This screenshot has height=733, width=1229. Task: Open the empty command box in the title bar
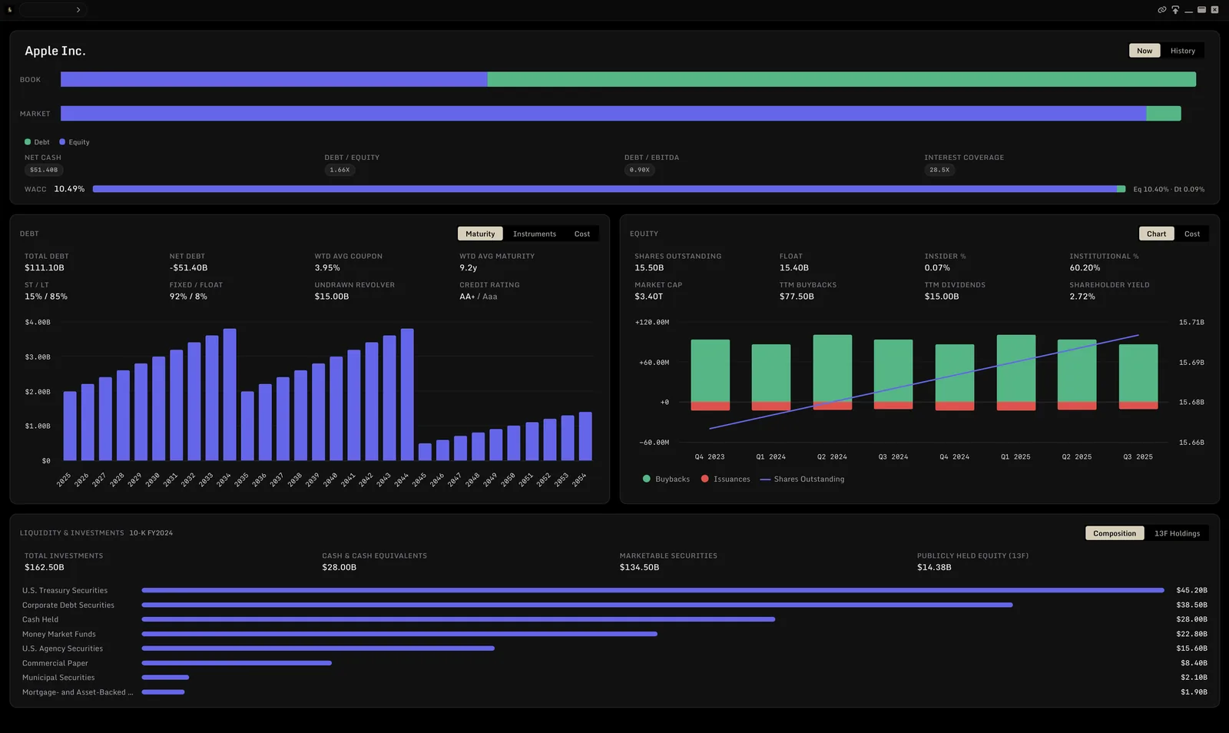pyautogui.click(x=52, y=10)
